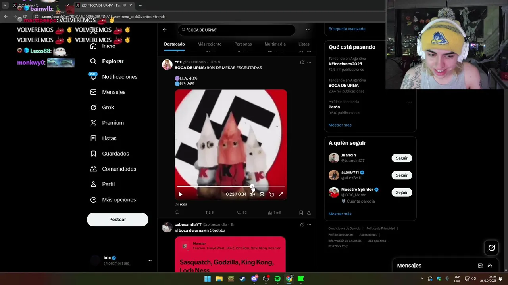Go back using the search page arrow

165,30
